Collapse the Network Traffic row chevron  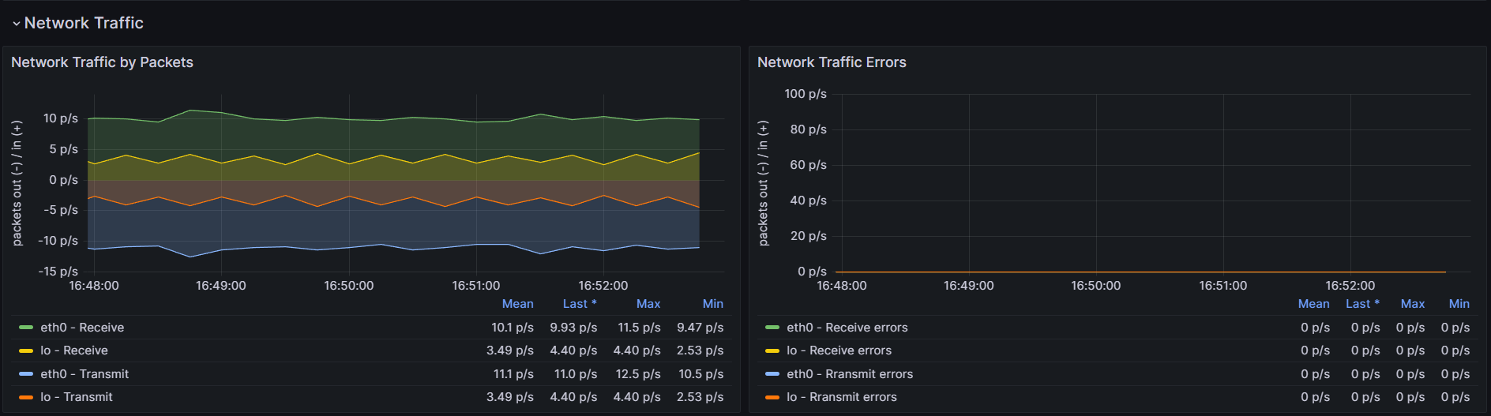(x=16, y=24)
